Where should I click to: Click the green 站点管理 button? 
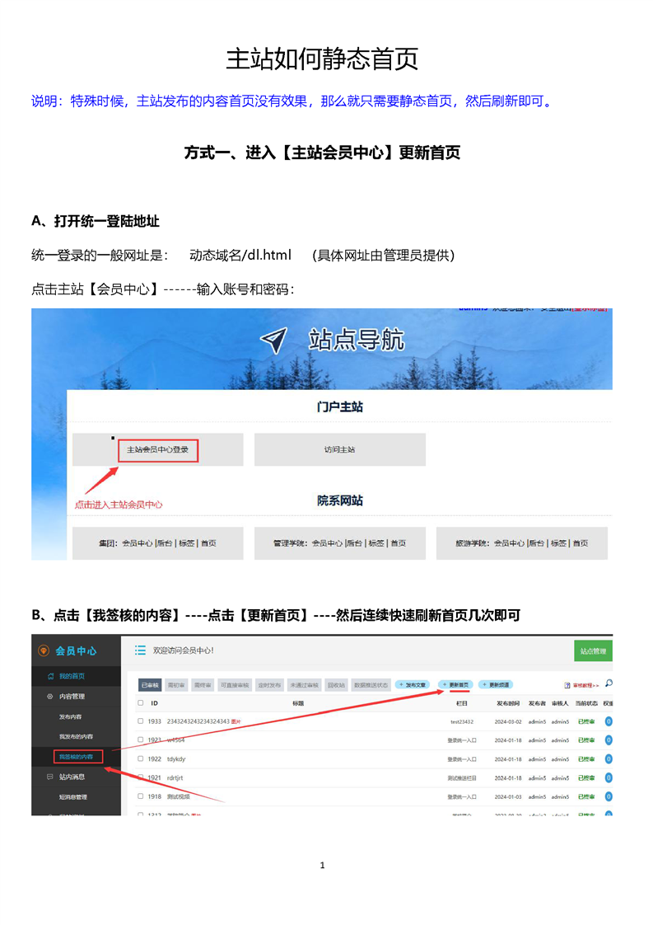pyautogui.click(x=593, y=651)
